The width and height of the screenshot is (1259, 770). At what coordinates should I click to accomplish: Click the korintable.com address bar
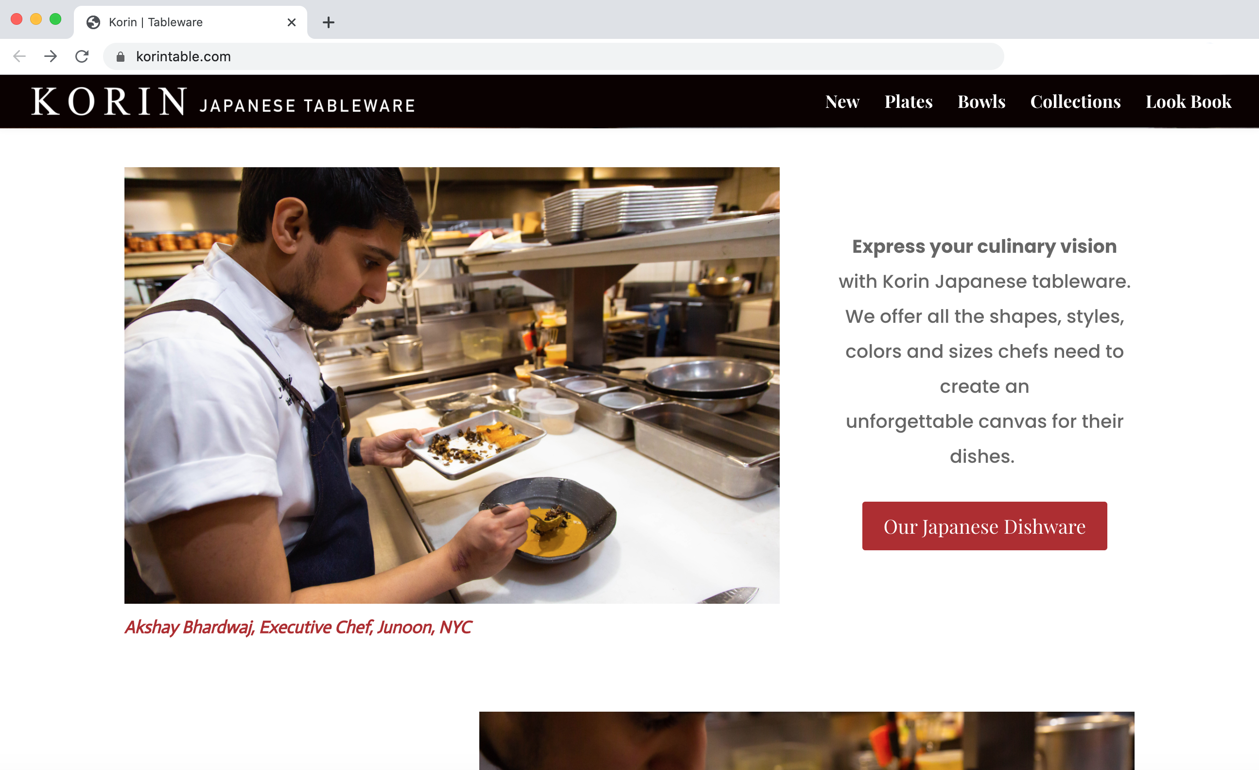pos(553,56)
